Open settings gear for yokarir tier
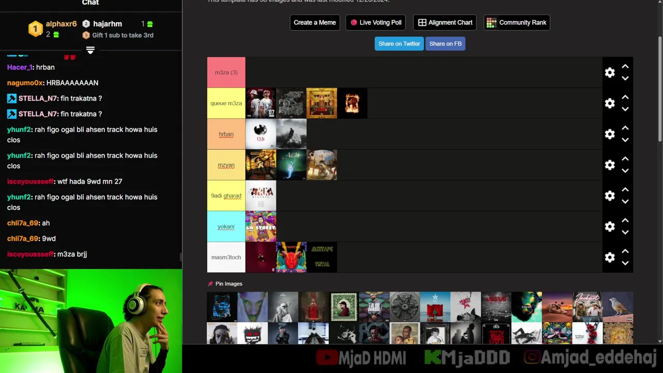The height and width of the screenshot is (373, 663). [610, 226]
